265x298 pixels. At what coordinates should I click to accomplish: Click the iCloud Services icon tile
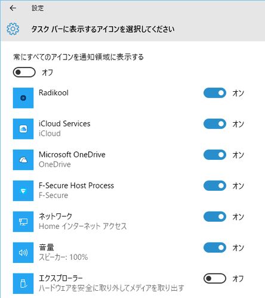23,129
